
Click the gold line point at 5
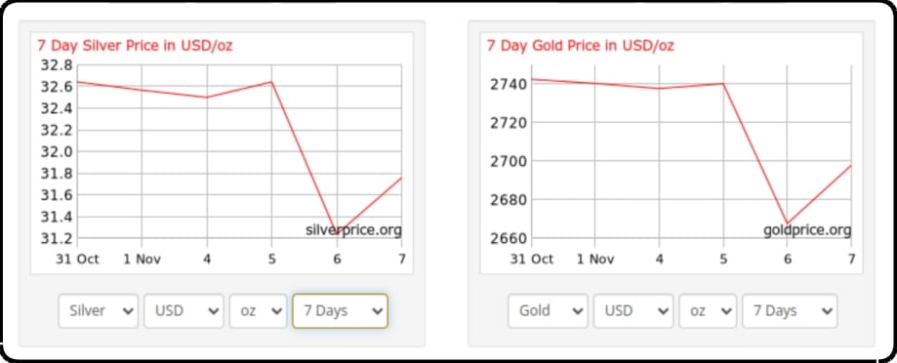pos(723,84)
